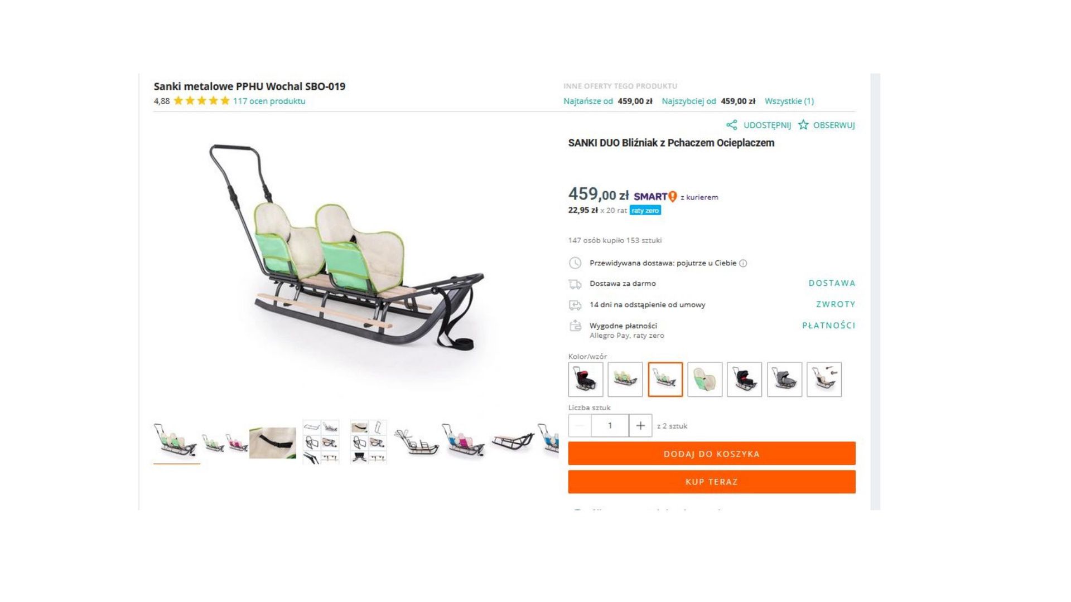Image resolution: width=1071 pixels, height=602 pixels.
Task: Open the PŁATNOŚCI details link
Action: coord(828,326)
